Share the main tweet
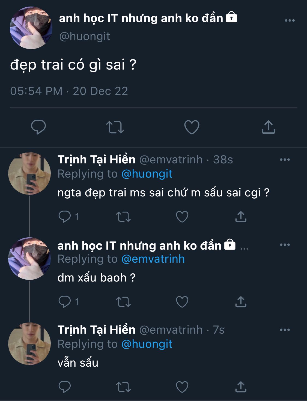 click(x=269, y=127)
